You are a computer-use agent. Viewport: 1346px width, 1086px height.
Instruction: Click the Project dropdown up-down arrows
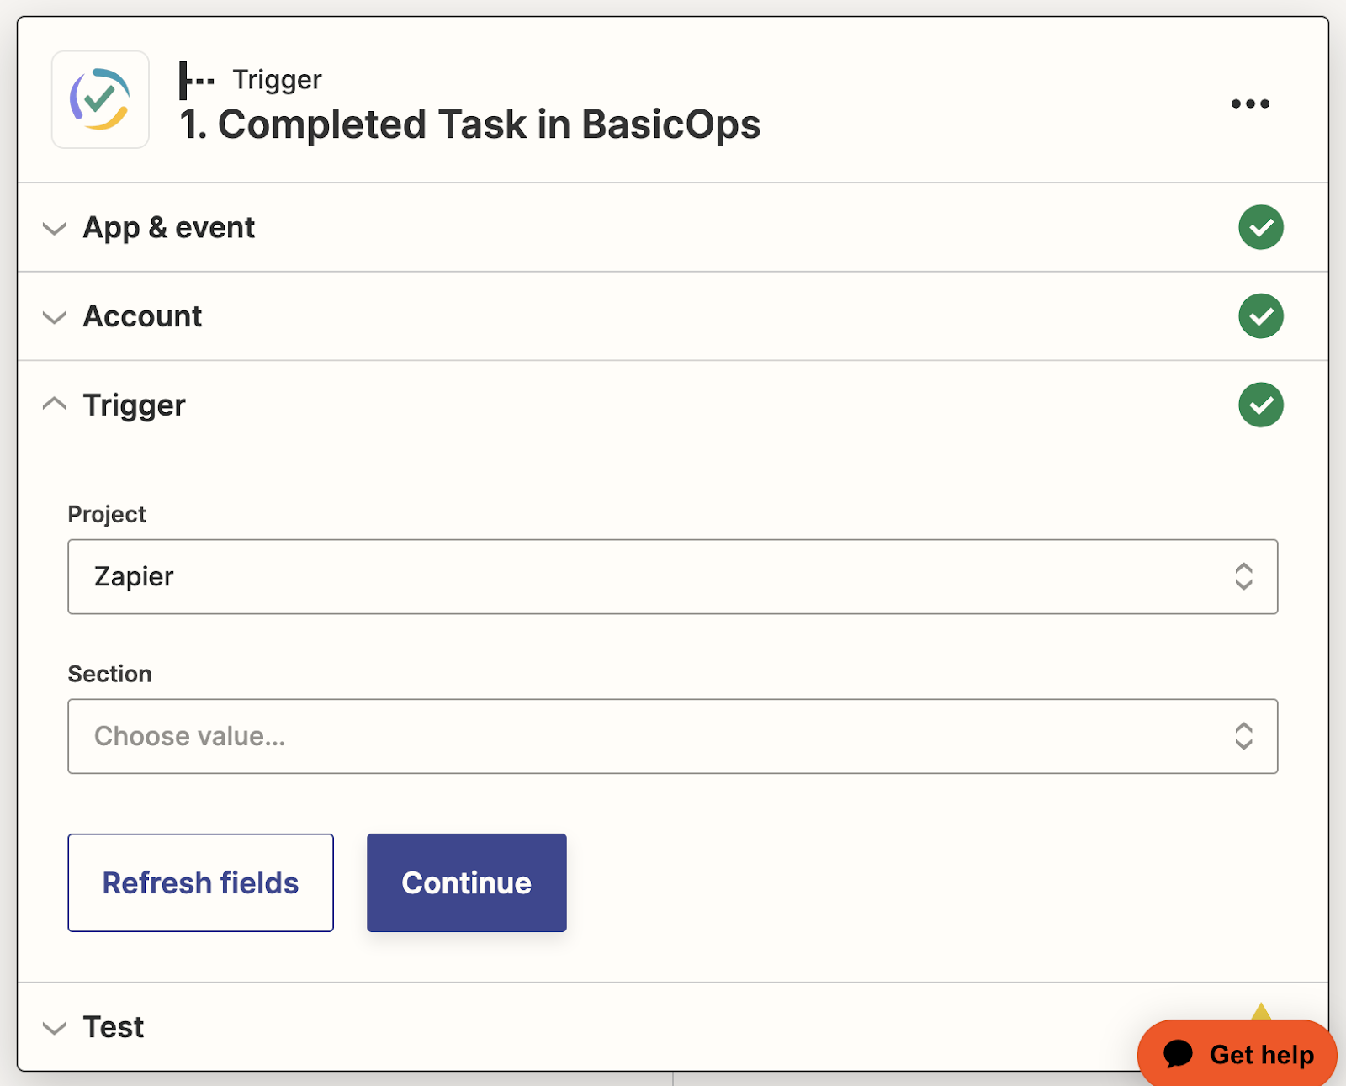pyautogui.click(x=1243, y=576)
